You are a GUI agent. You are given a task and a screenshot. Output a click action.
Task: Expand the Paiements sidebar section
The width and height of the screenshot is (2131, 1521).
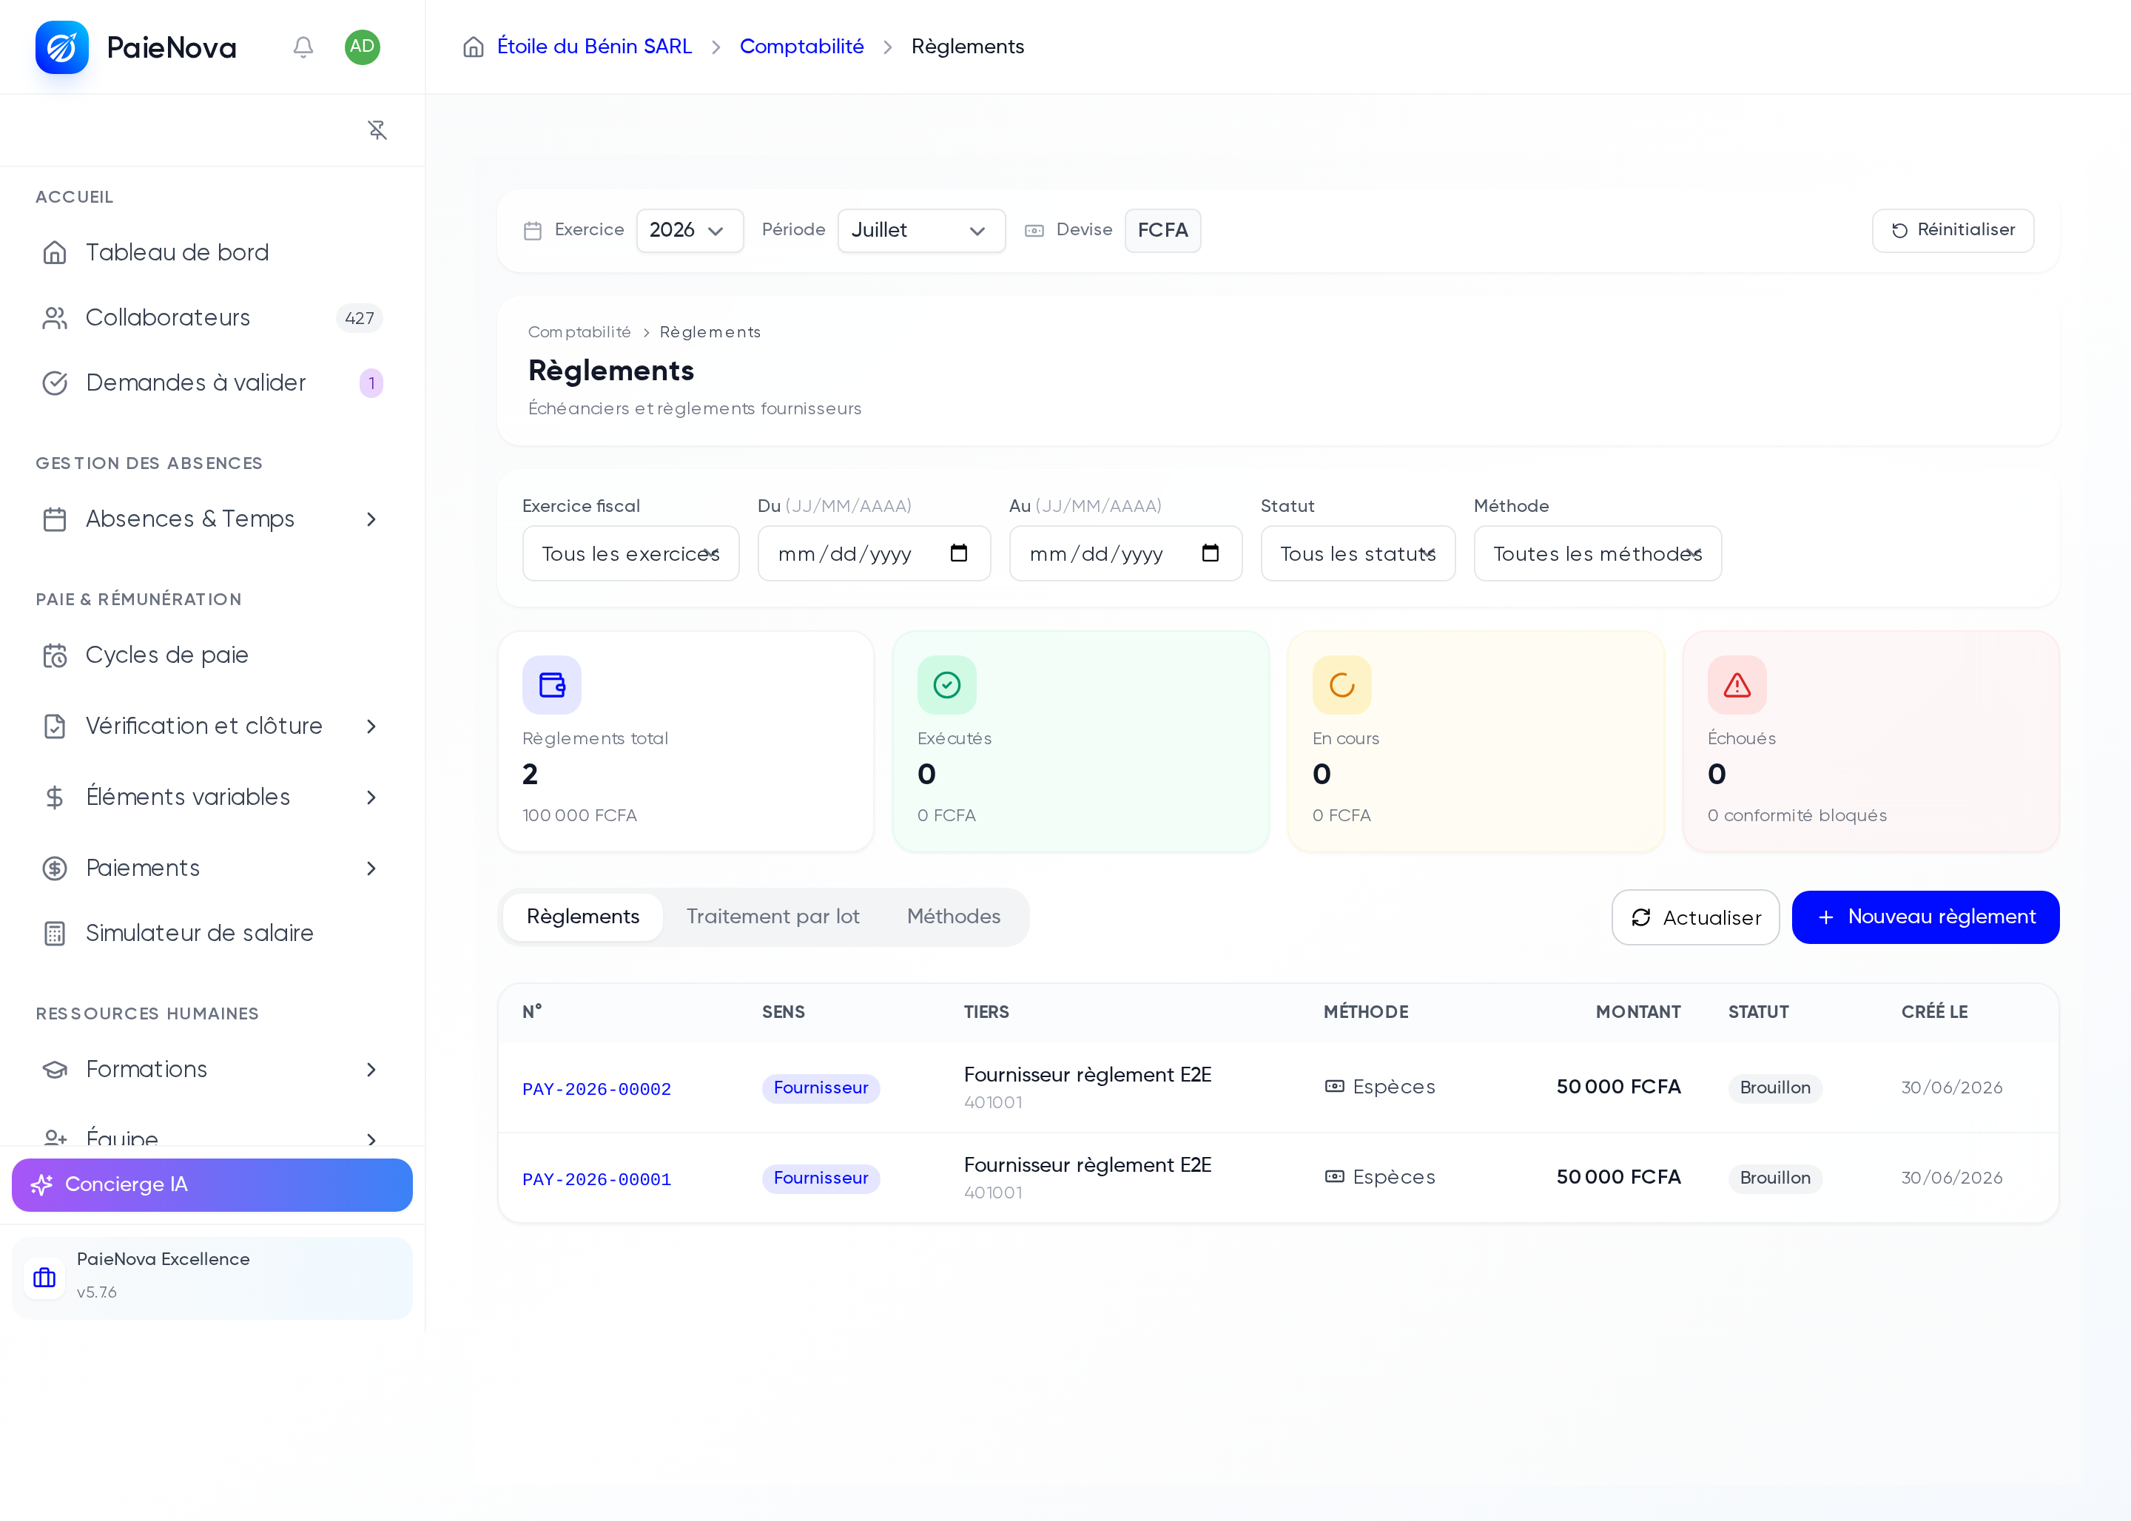(212, 869)
